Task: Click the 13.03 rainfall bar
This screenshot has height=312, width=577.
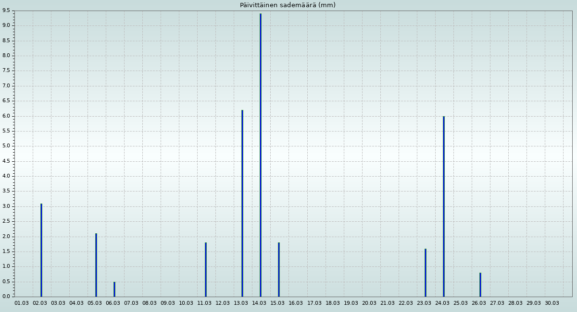Action: tap(242, 203)
